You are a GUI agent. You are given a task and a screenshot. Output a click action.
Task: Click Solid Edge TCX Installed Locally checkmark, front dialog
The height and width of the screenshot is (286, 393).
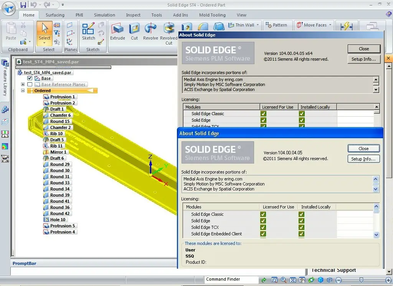click(301, 227)
